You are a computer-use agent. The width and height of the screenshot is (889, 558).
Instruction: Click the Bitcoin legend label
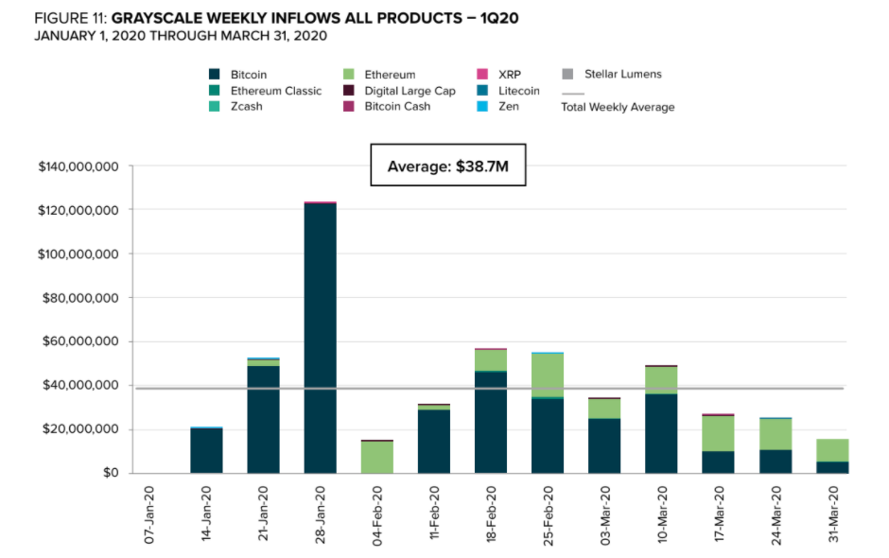click(249, 75)
